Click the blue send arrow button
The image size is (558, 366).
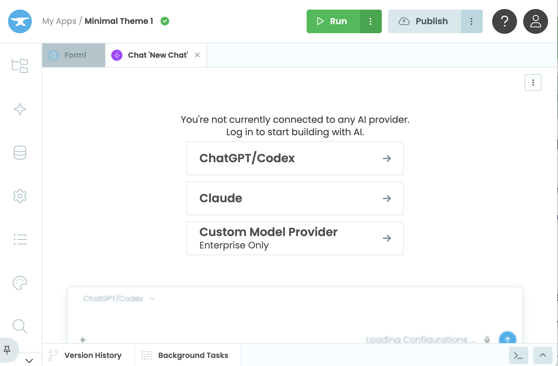[508, 338]
